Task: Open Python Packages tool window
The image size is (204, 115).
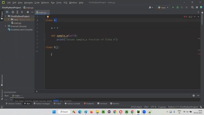Action: pos(42,103)
